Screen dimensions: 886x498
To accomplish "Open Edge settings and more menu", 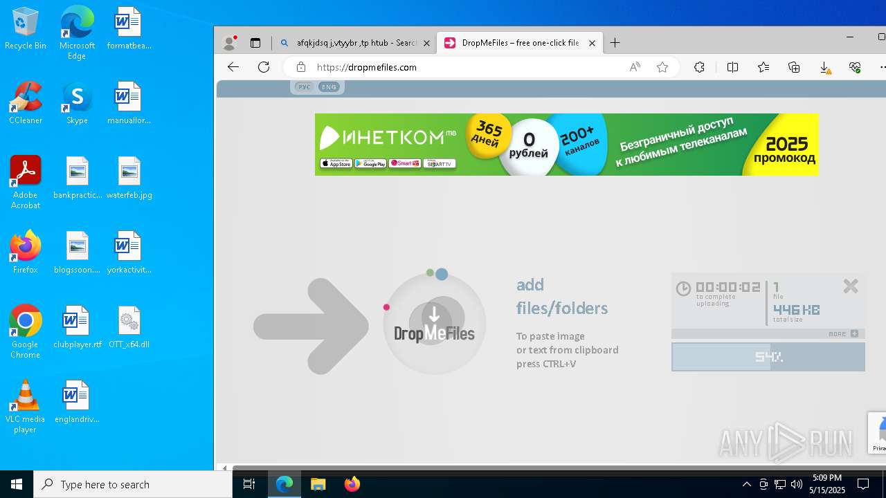I will click(882, 67).
